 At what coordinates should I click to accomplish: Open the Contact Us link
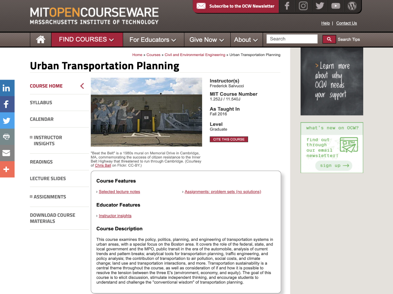pos(346,23)
